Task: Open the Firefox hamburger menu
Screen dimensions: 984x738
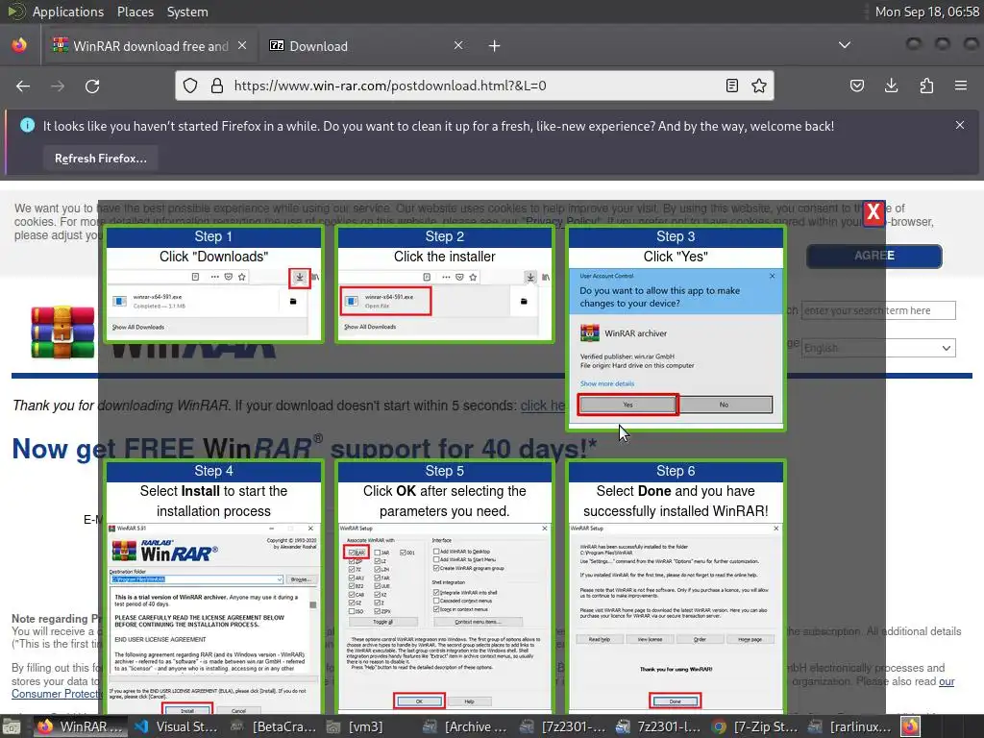Action: click(961, 86)
